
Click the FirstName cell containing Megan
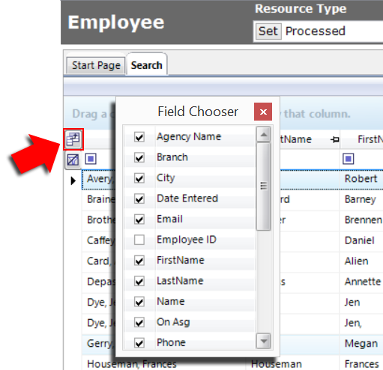pos(361,344)
